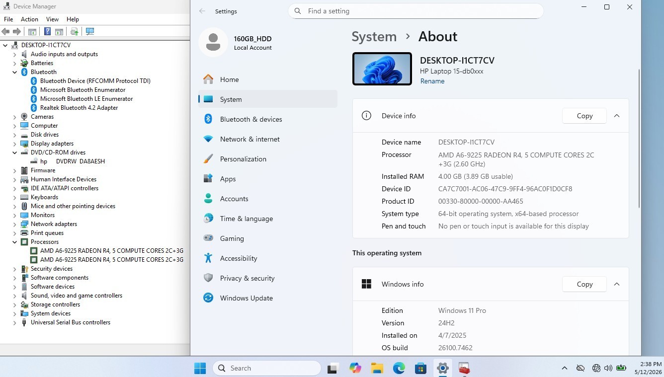Screen dimensions: 664x377
Task: Switch to Device Manager toolbox taskbar icon
Action: (464, 368)
